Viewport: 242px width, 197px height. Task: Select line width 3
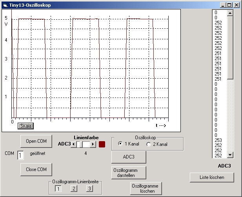tap(89, 189)
